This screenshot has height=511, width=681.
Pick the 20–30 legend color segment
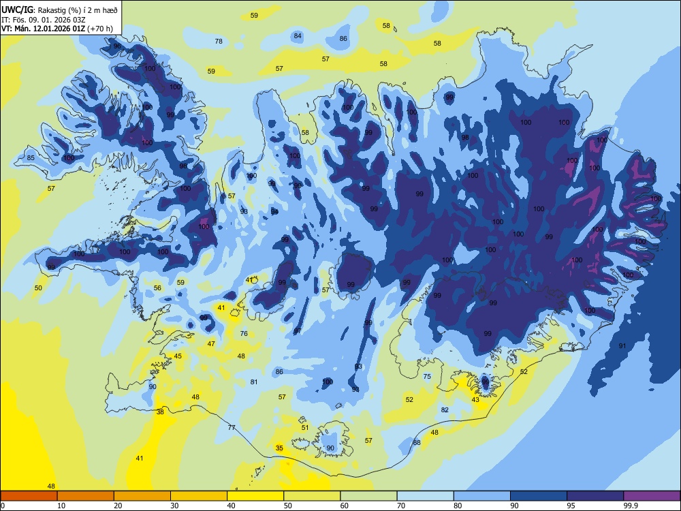(x=142, y=496)
